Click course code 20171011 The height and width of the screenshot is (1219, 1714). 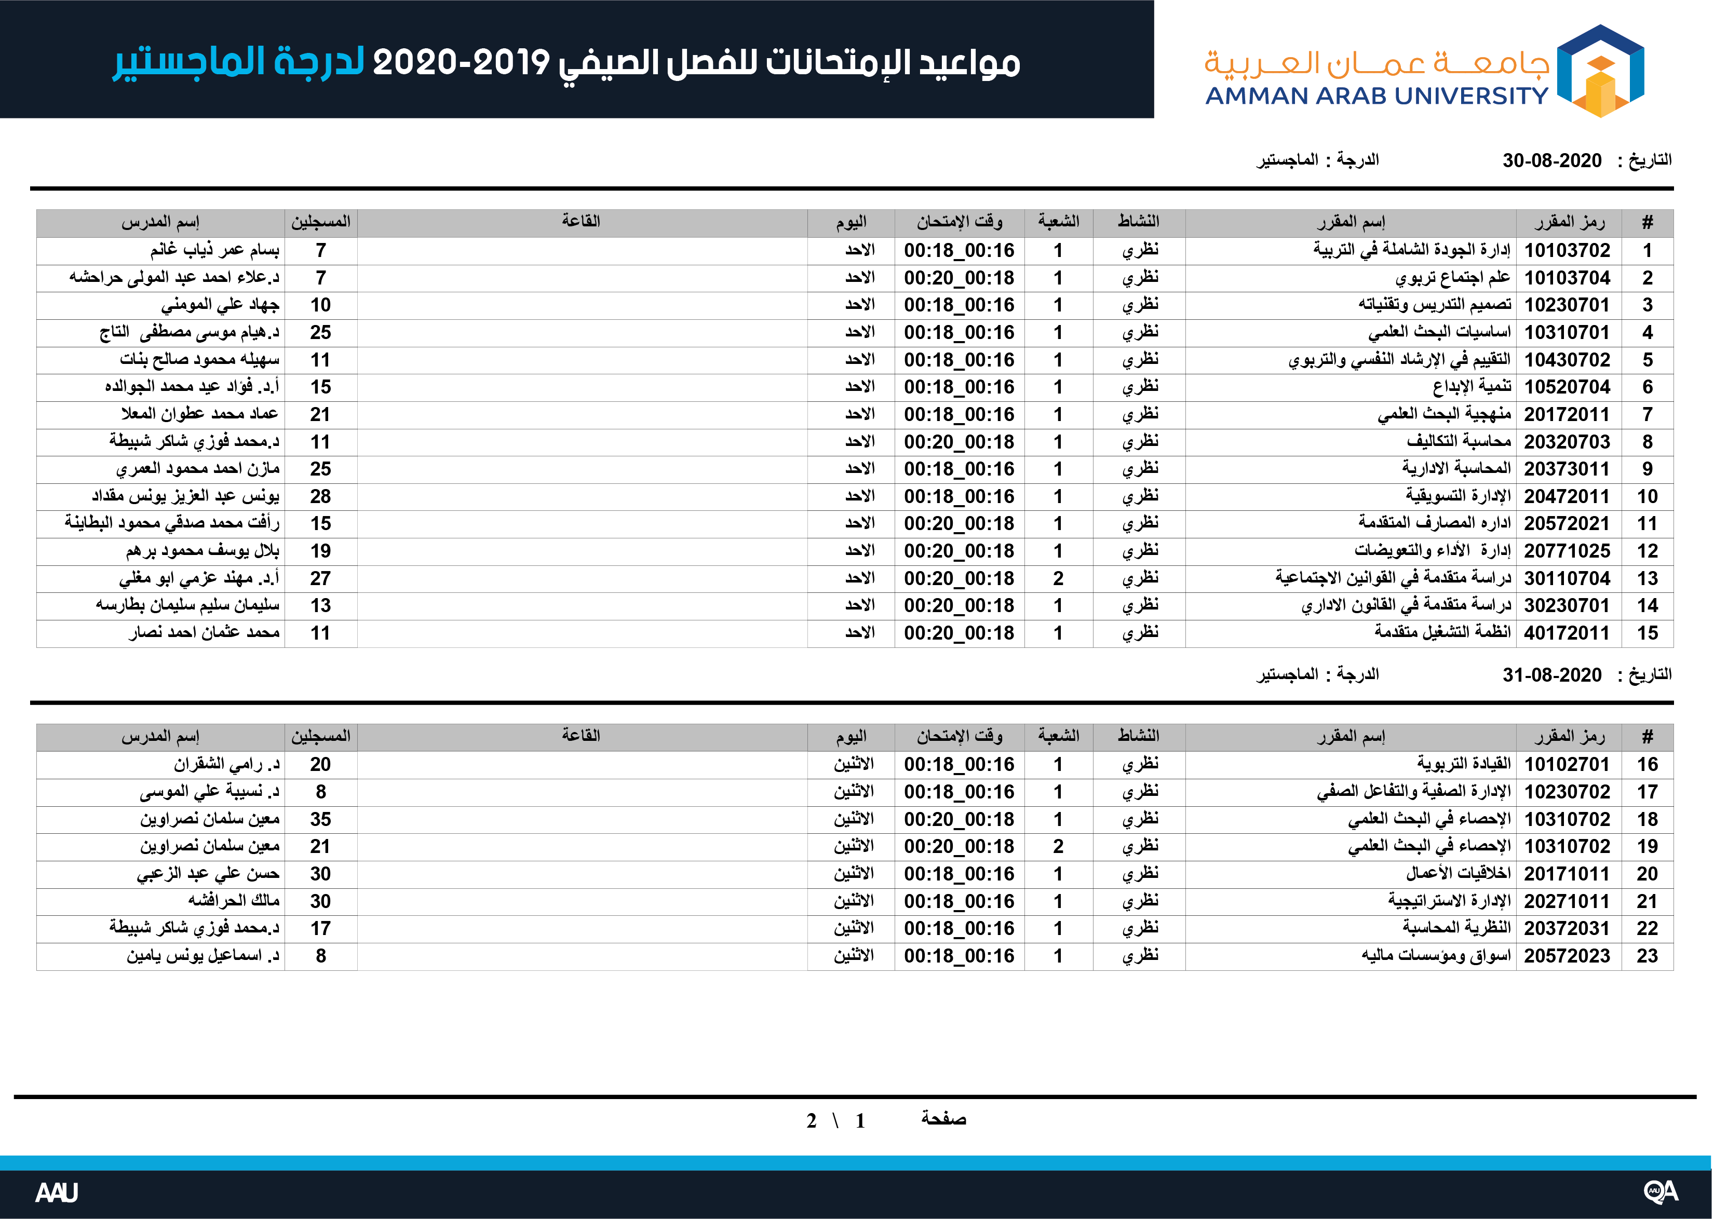point(1567,874)
